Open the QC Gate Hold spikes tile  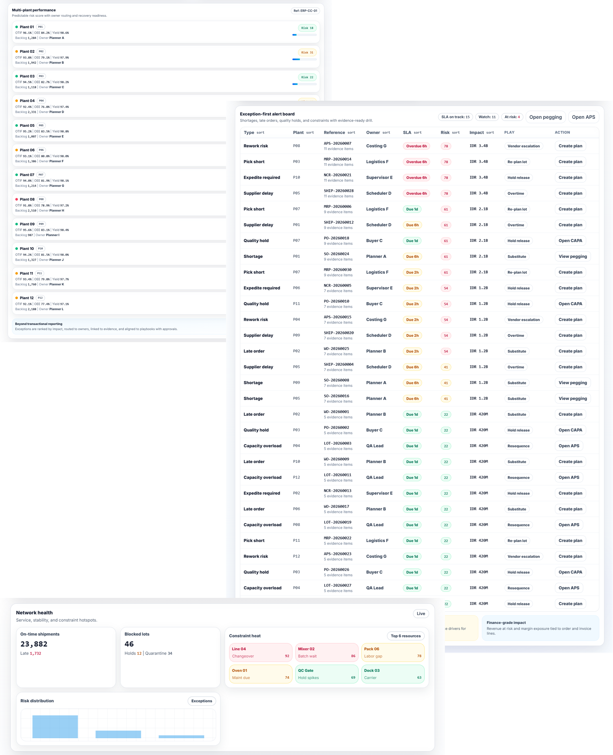[x=326, y=674]
